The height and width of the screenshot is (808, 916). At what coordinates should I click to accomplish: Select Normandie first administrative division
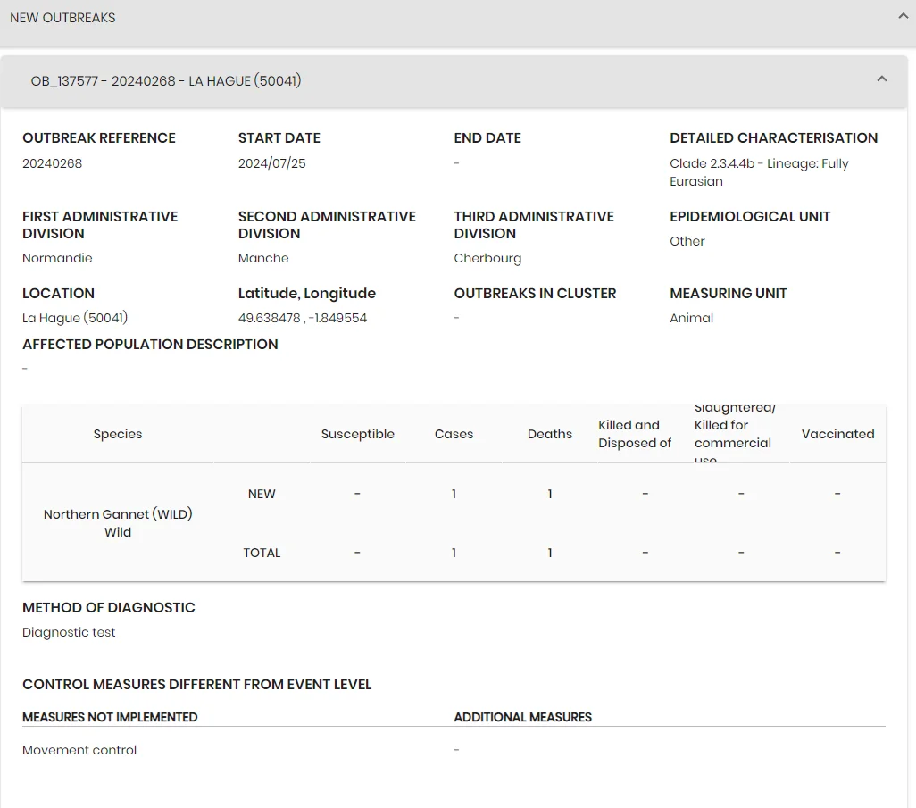(x=57, y=258)
